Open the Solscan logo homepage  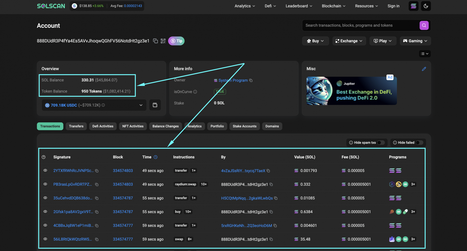pyautogui.click(x=51, y=6)
